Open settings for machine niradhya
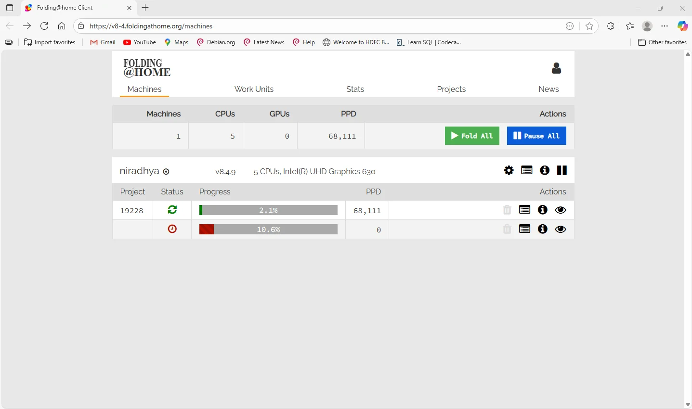Image resolution: width=692 pixels, height=409 pixels. tap(509, 170)
